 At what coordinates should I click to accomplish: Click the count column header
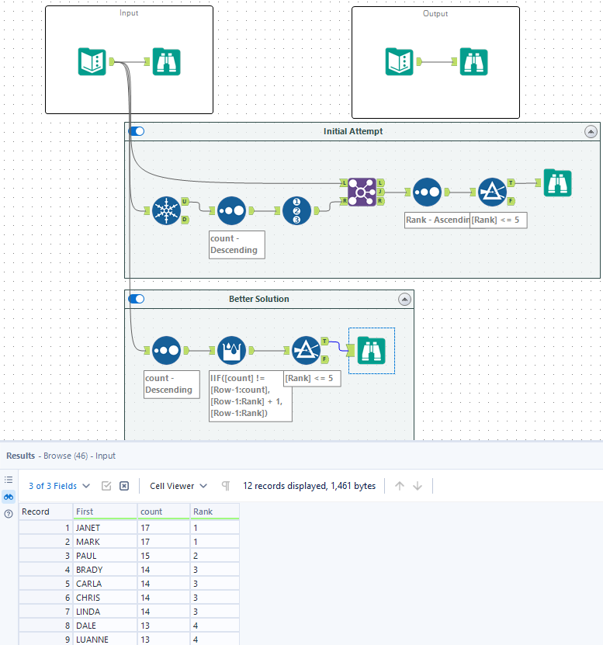pyautogui.click(x=164, y=511)
